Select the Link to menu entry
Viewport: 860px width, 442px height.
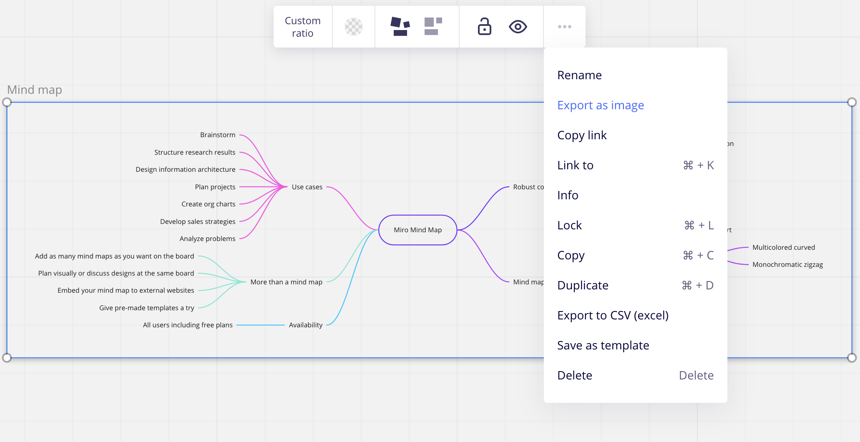(575, 165)
